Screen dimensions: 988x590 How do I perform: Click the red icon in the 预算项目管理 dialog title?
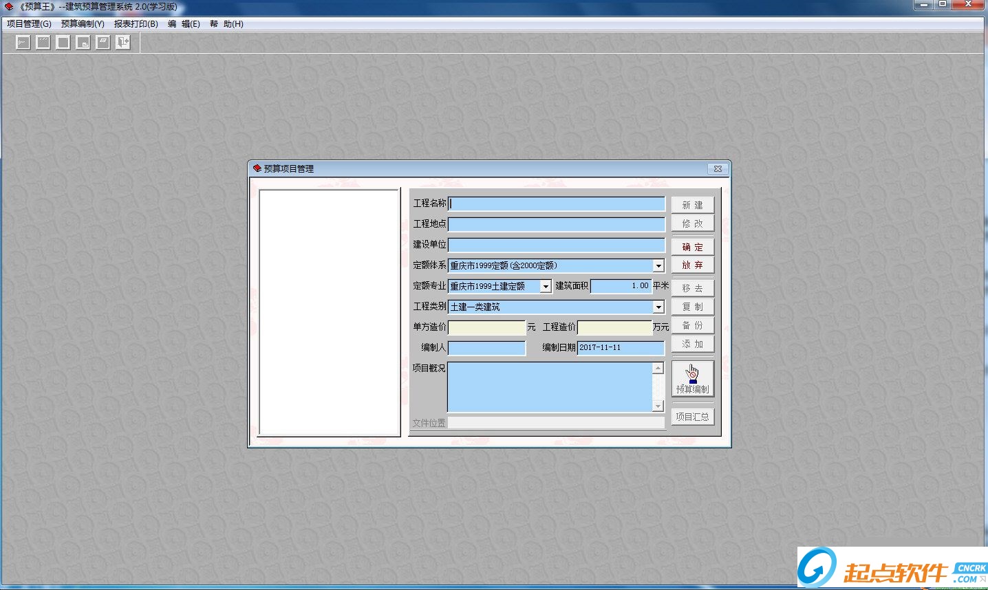[x=257, y=168]
